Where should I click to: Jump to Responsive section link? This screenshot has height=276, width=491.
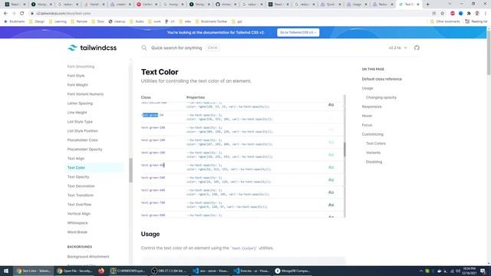click(371, 107)
